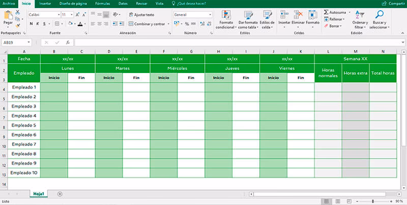Click the font color swatch (red A)
Viewport: 407px width, 205px height.
pyautogui.click(x=80, y=24)
